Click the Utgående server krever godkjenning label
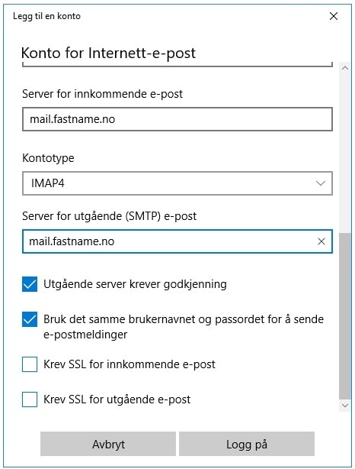 tap(135, 284)
